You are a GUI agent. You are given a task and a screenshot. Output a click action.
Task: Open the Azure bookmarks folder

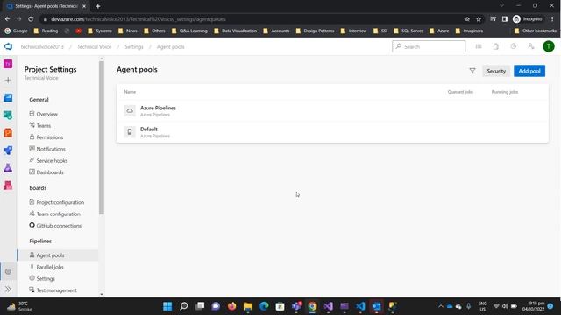[x=439, y=31]
